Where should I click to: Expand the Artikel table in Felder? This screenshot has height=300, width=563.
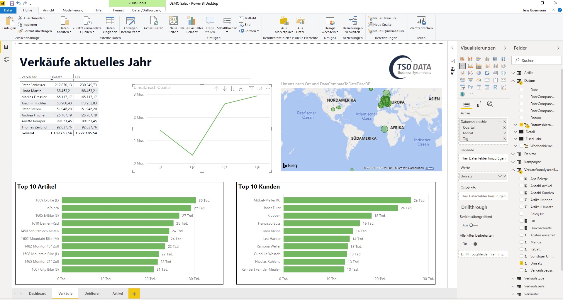click(x=513, y=73)
